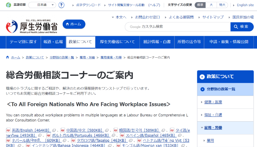Click PDF icon beside 英語/English
The height and width of the screenshot is (147, 257).
[x=8, y=130]
